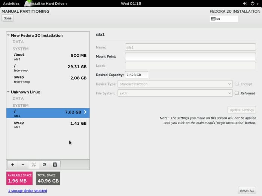Open the Install to Hard Drive menu
This screenshot has height=196, width=262.
click(48, 3)
